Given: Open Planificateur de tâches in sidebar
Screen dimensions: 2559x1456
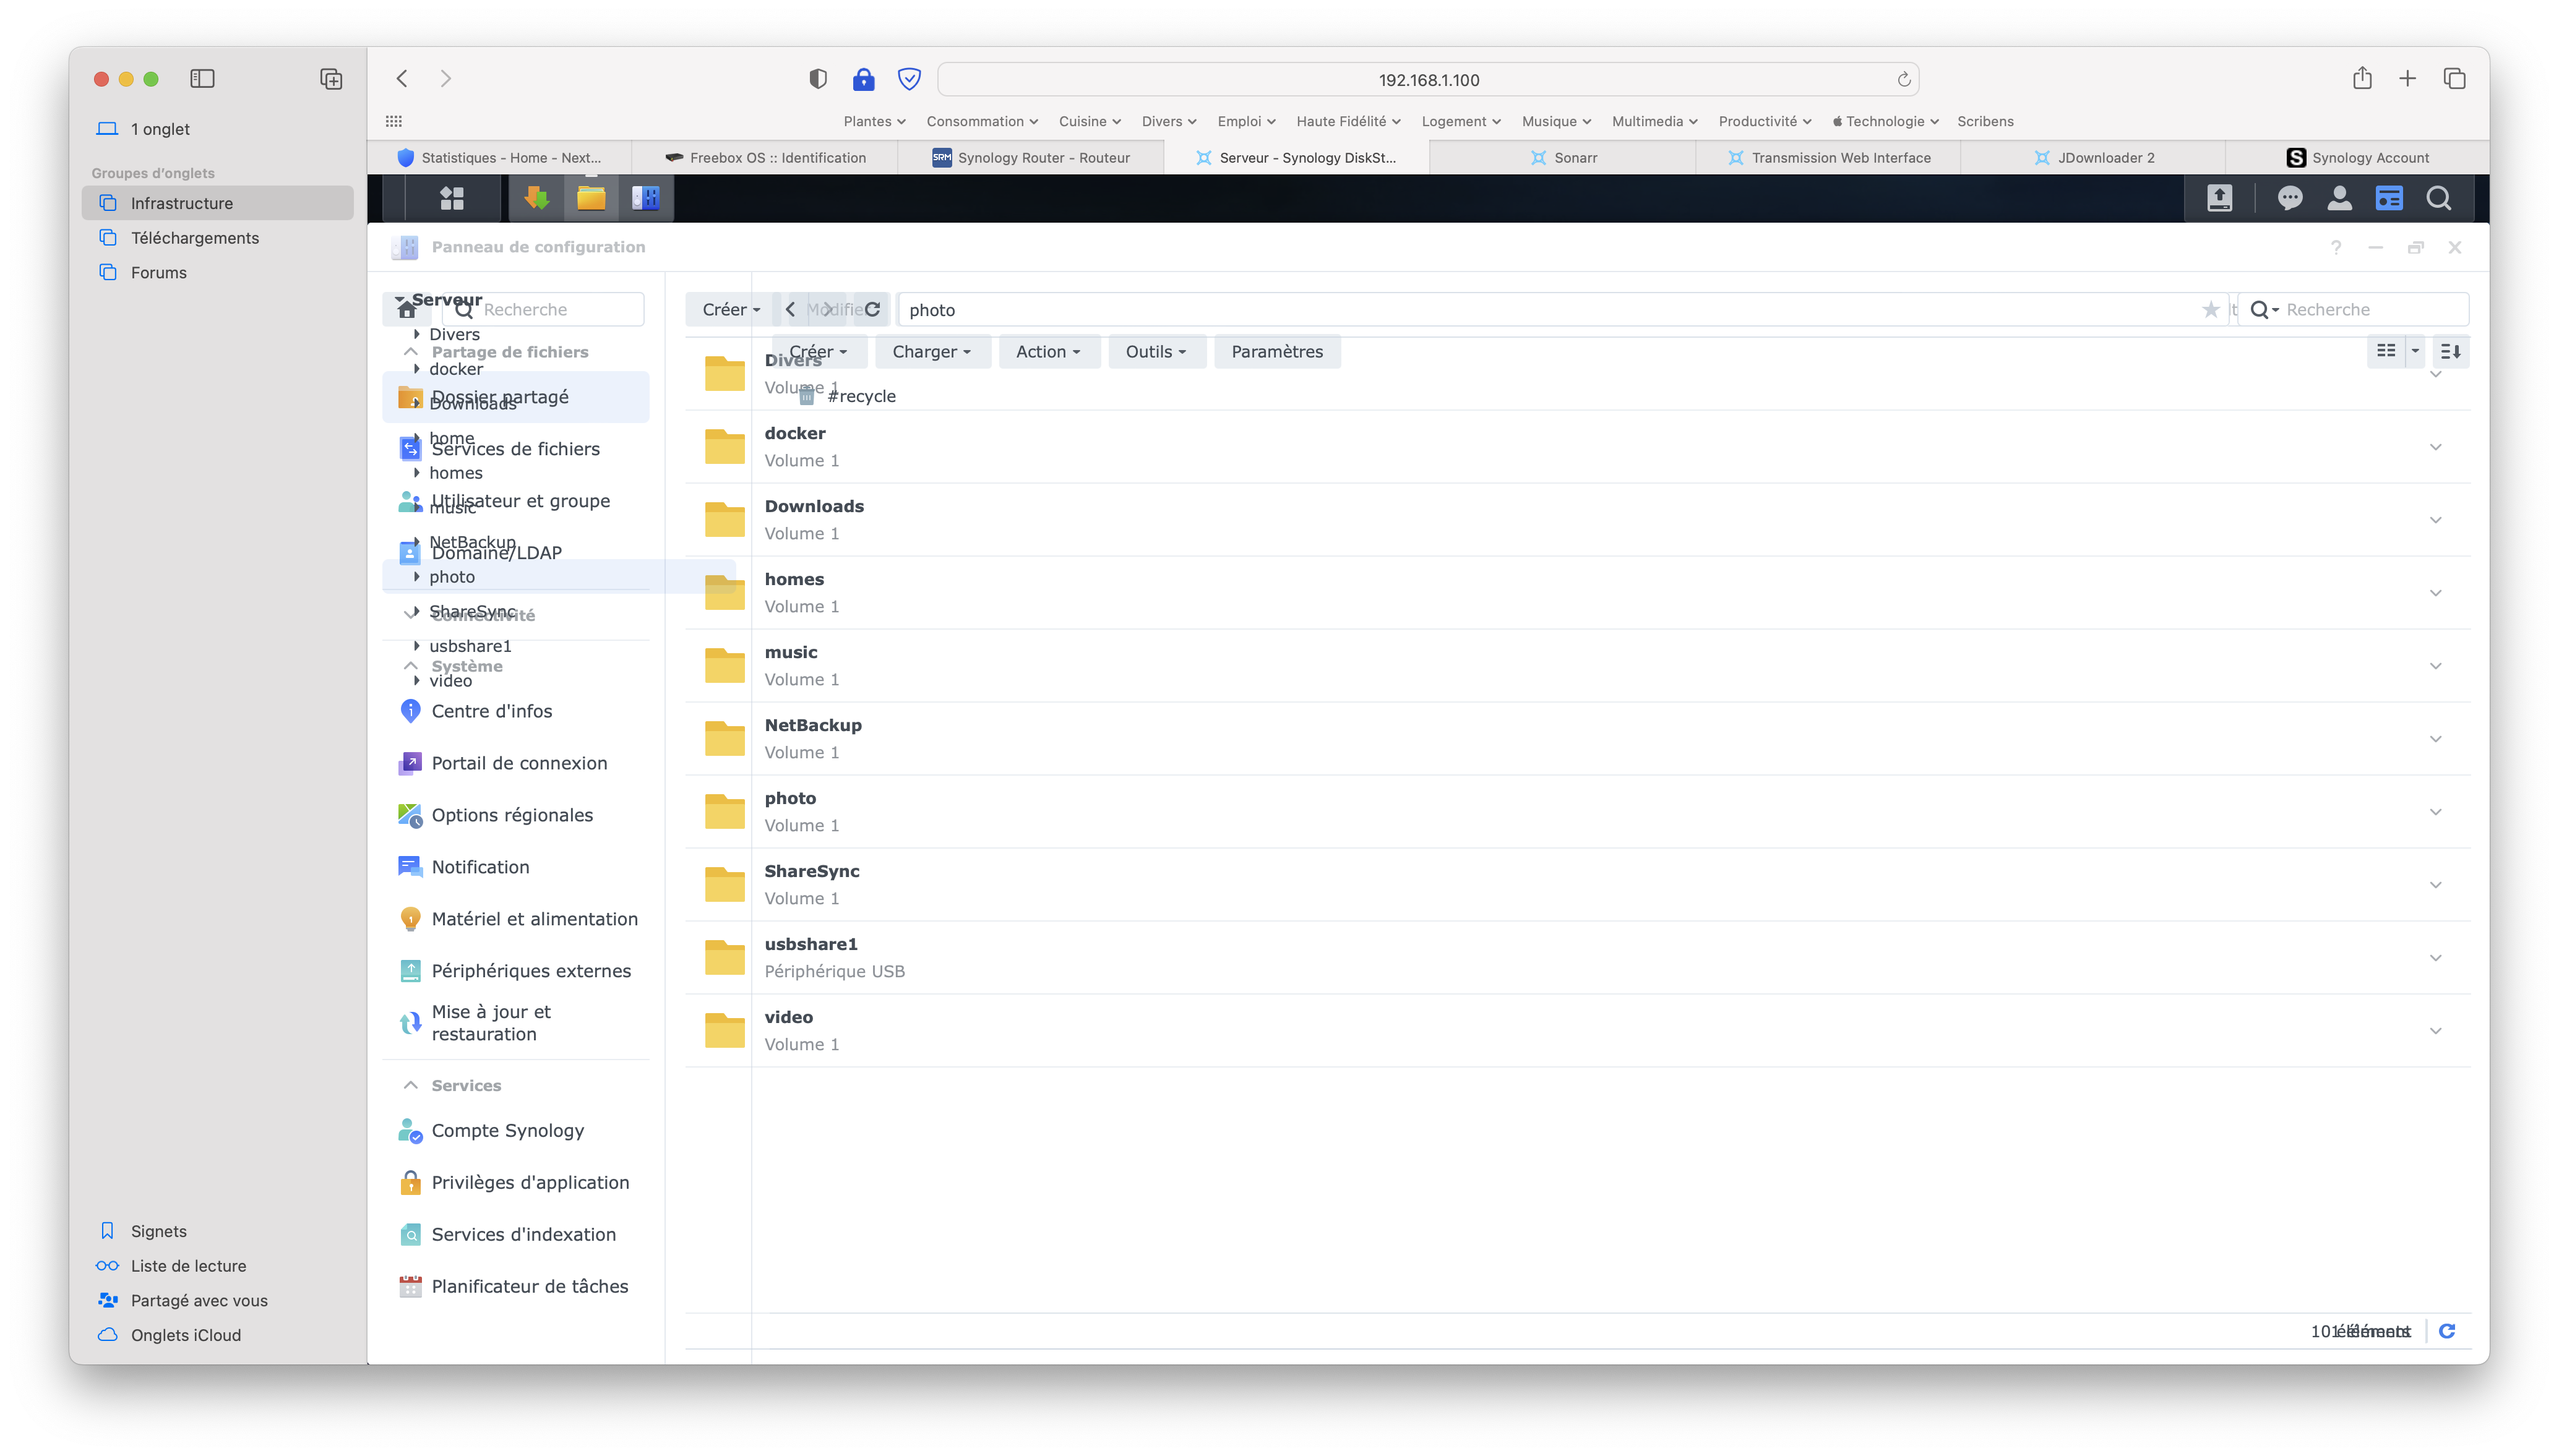Looking at the screenshot, I should (529, 1286).
